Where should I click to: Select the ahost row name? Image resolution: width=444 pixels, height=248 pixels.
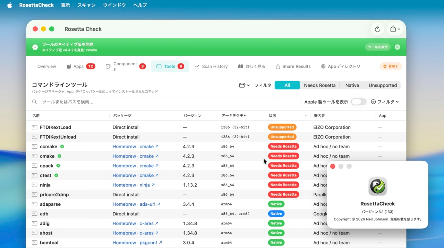click(46, 233)
